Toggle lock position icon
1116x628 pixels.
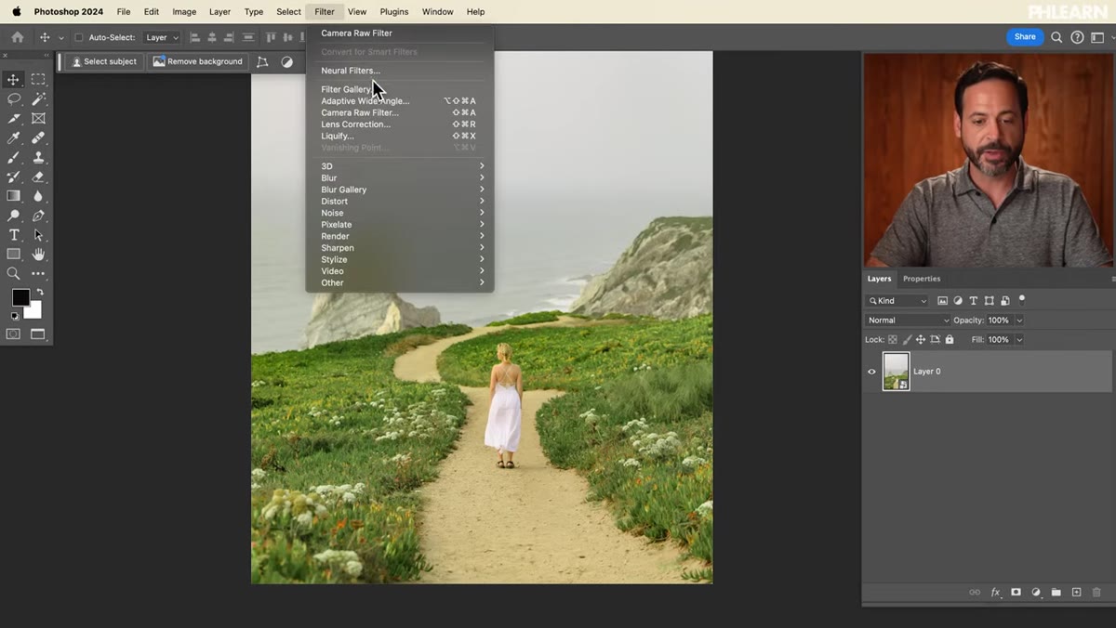coord(921,340)
